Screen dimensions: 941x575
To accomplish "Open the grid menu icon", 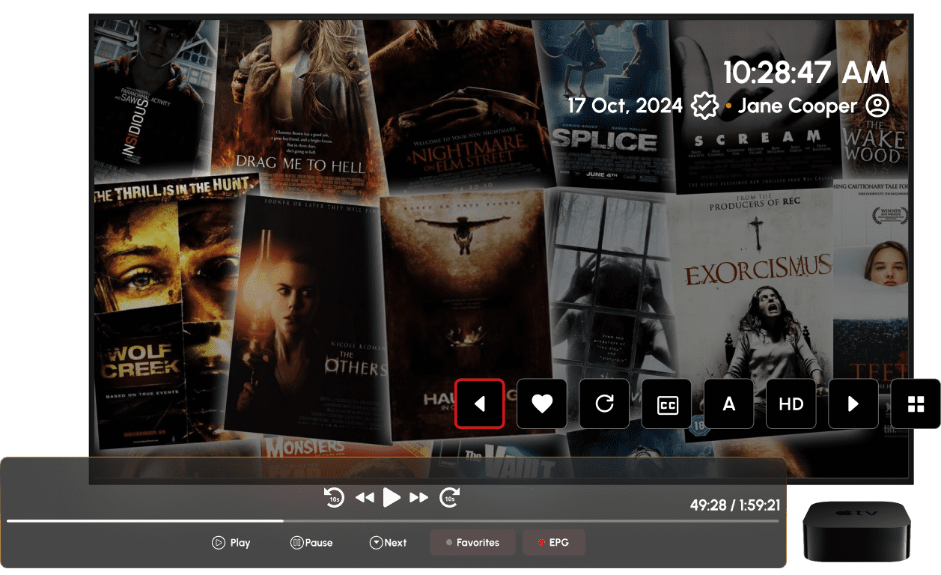I will tap(916, 404).
